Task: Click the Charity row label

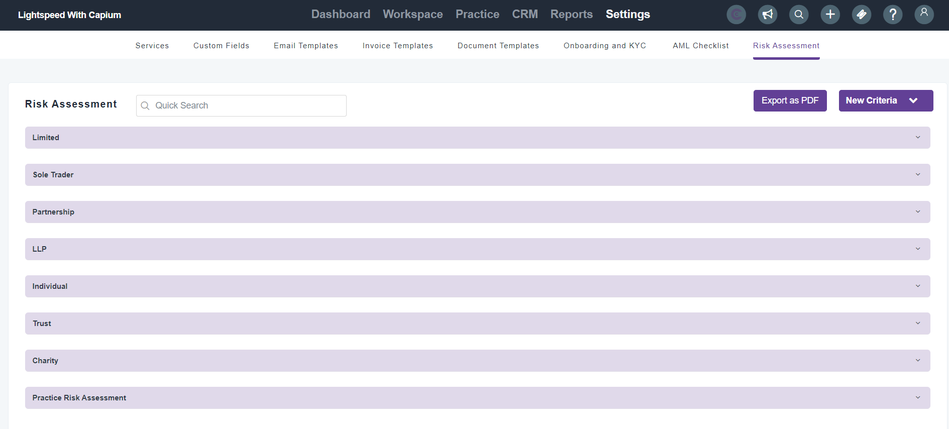Action: coord(45,361)
